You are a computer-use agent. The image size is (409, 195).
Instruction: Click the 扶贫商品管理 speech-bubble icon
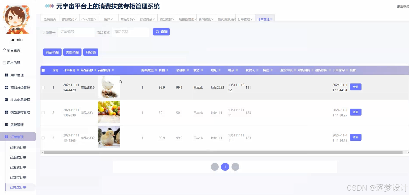(6, 100)
